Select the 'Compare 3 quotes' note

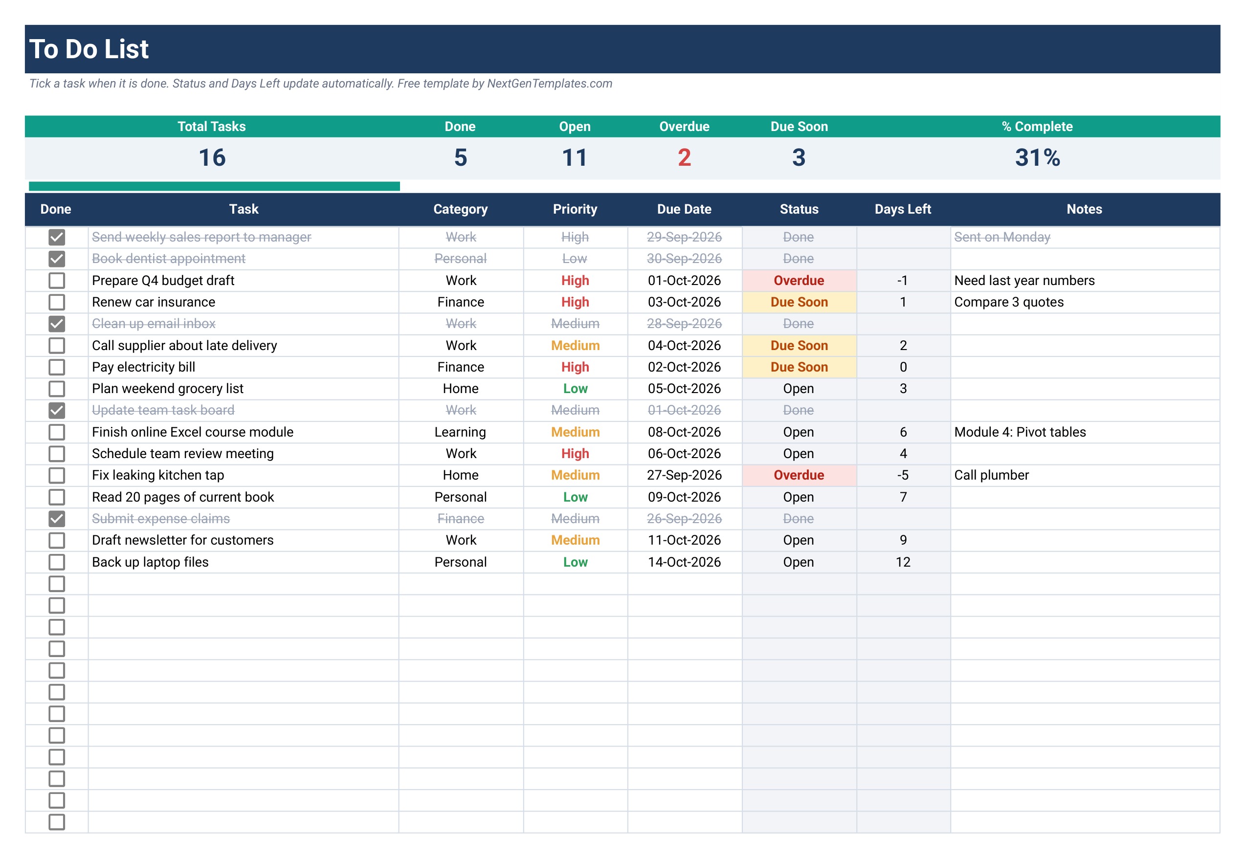click(x=1085, y=302)
